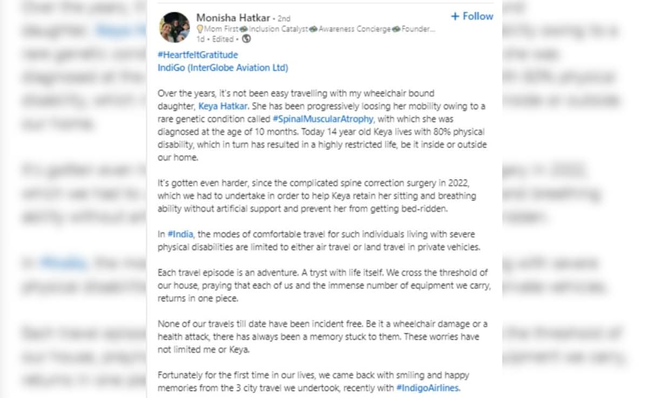The width and height of the screenshot is (648, 398).
Task: Open the #India hashtag page
Action: (x=180, y=234)
